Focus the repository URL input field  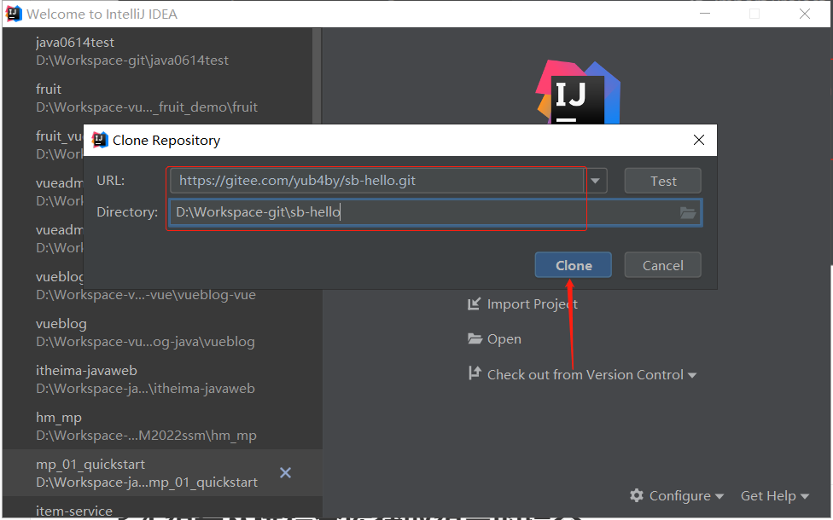pyautogui.click(x=376, y=181)
